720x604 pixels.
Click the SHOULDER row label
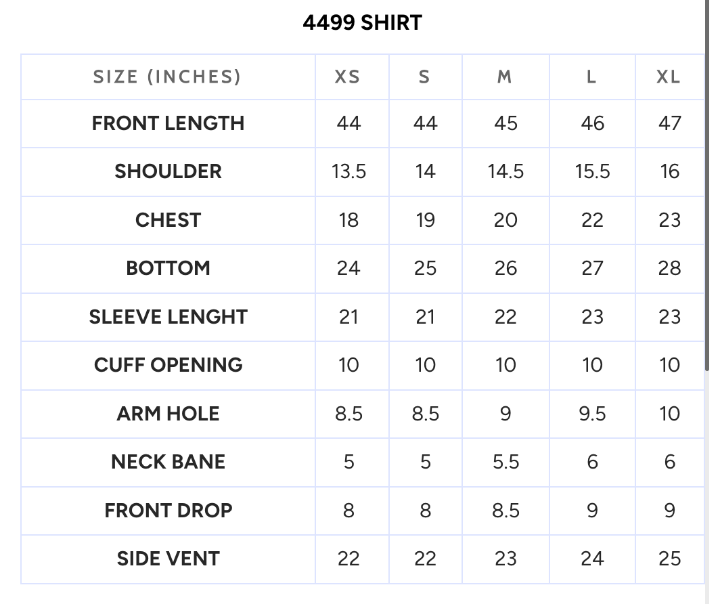click(168, 171)
